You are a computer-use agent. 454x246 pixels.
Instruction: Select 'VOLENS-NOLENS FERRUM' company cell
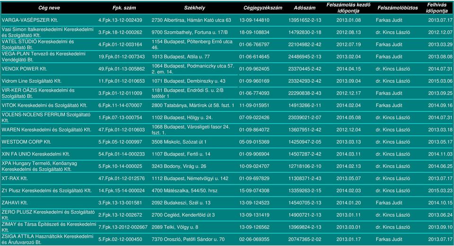coord(46,118)
